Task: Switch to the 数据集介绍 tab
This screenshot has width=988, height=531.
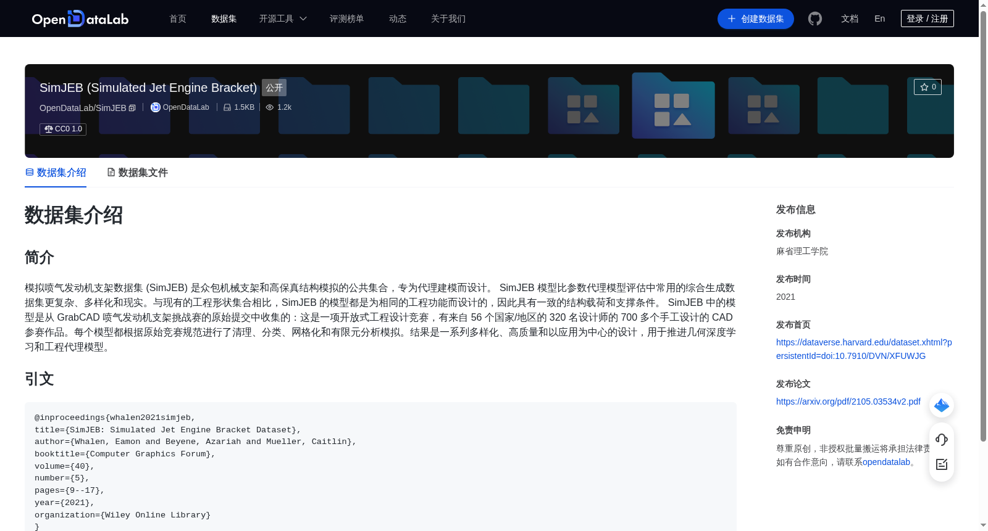Action: 56,173
